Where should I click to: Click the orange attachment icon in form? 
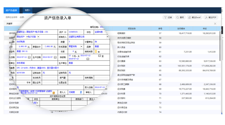[54, 93]
